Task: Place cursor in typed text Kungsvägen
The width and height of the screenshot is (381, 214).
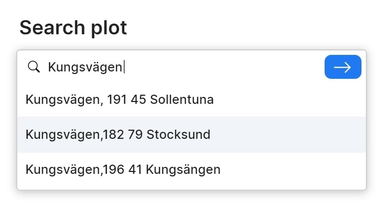Action: [x=85, y=67]
